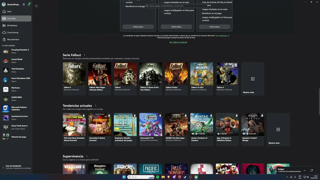This screenshot has width=320, height=180.
Task: Launch Sunset Motel from the recent list
Action: [x=16, y=61]
